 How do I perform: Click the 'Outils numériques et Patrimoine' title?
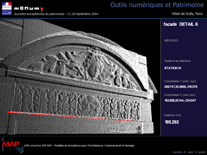point(157,5)
